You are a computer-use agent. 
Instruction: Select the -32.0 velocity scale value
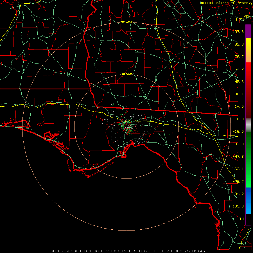(238, 144)
